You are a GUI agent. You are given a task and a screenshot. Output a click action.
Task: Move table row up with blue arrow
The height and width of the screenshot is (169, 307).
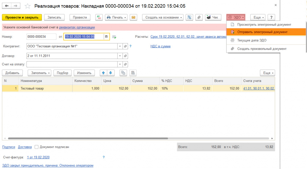103,73
